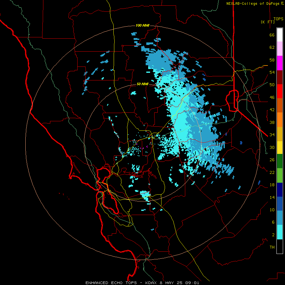285x285 pixels.
Task: Click the 46 legend value
Action: 272,97
